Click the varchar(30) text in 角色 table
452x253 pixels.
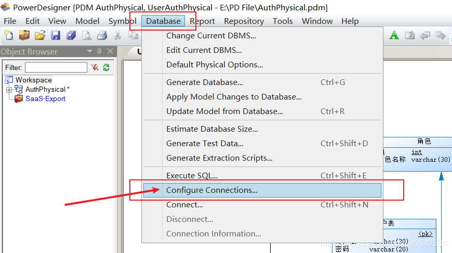[431, 160]
